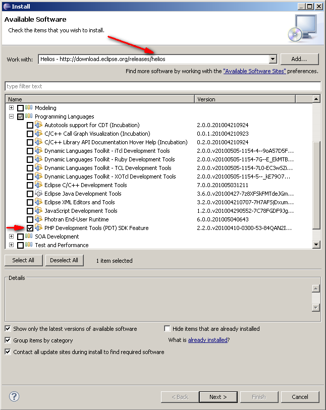The width and height of the screenshot is (326, 410).
Task: Click the PHP Development Tools SDK feature icon
Action: point(38,228)
